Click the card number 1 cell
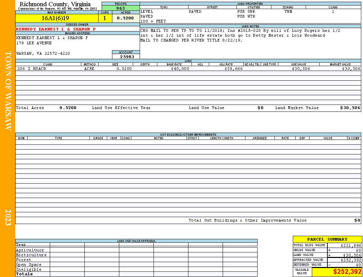 (x=105, y=18)
